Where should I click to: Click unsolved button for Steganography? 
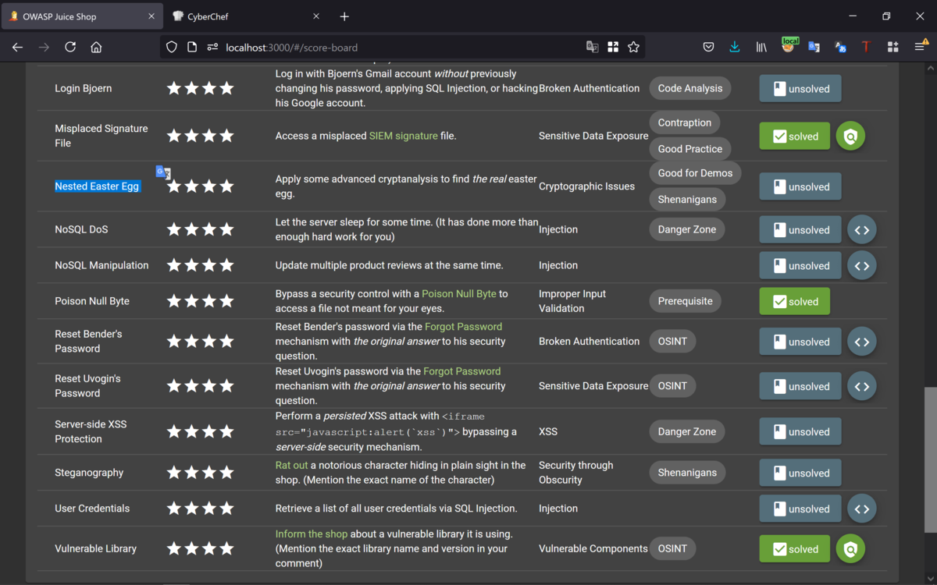pyautogui.click(x=800, y=473)
